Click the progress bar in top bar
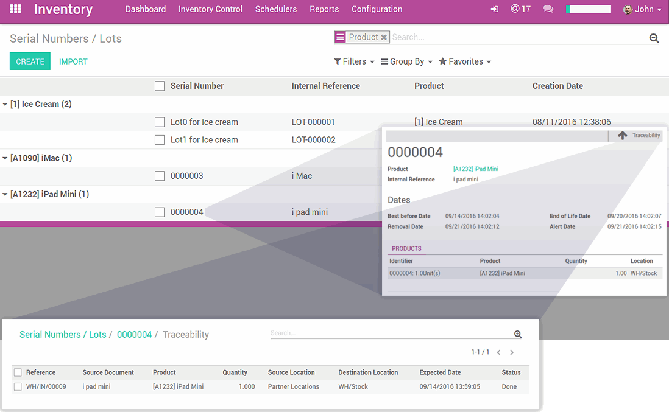The image size is (669, 412). point(588,9)
